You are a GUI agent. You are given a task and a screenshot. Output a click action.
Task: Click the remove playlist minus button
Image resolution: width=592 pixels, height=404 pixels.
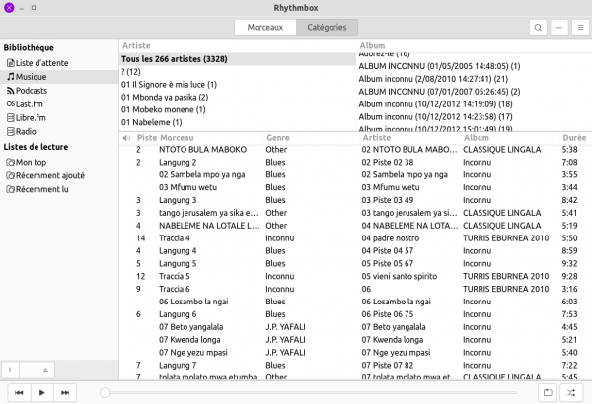click(x=29, y=369)
